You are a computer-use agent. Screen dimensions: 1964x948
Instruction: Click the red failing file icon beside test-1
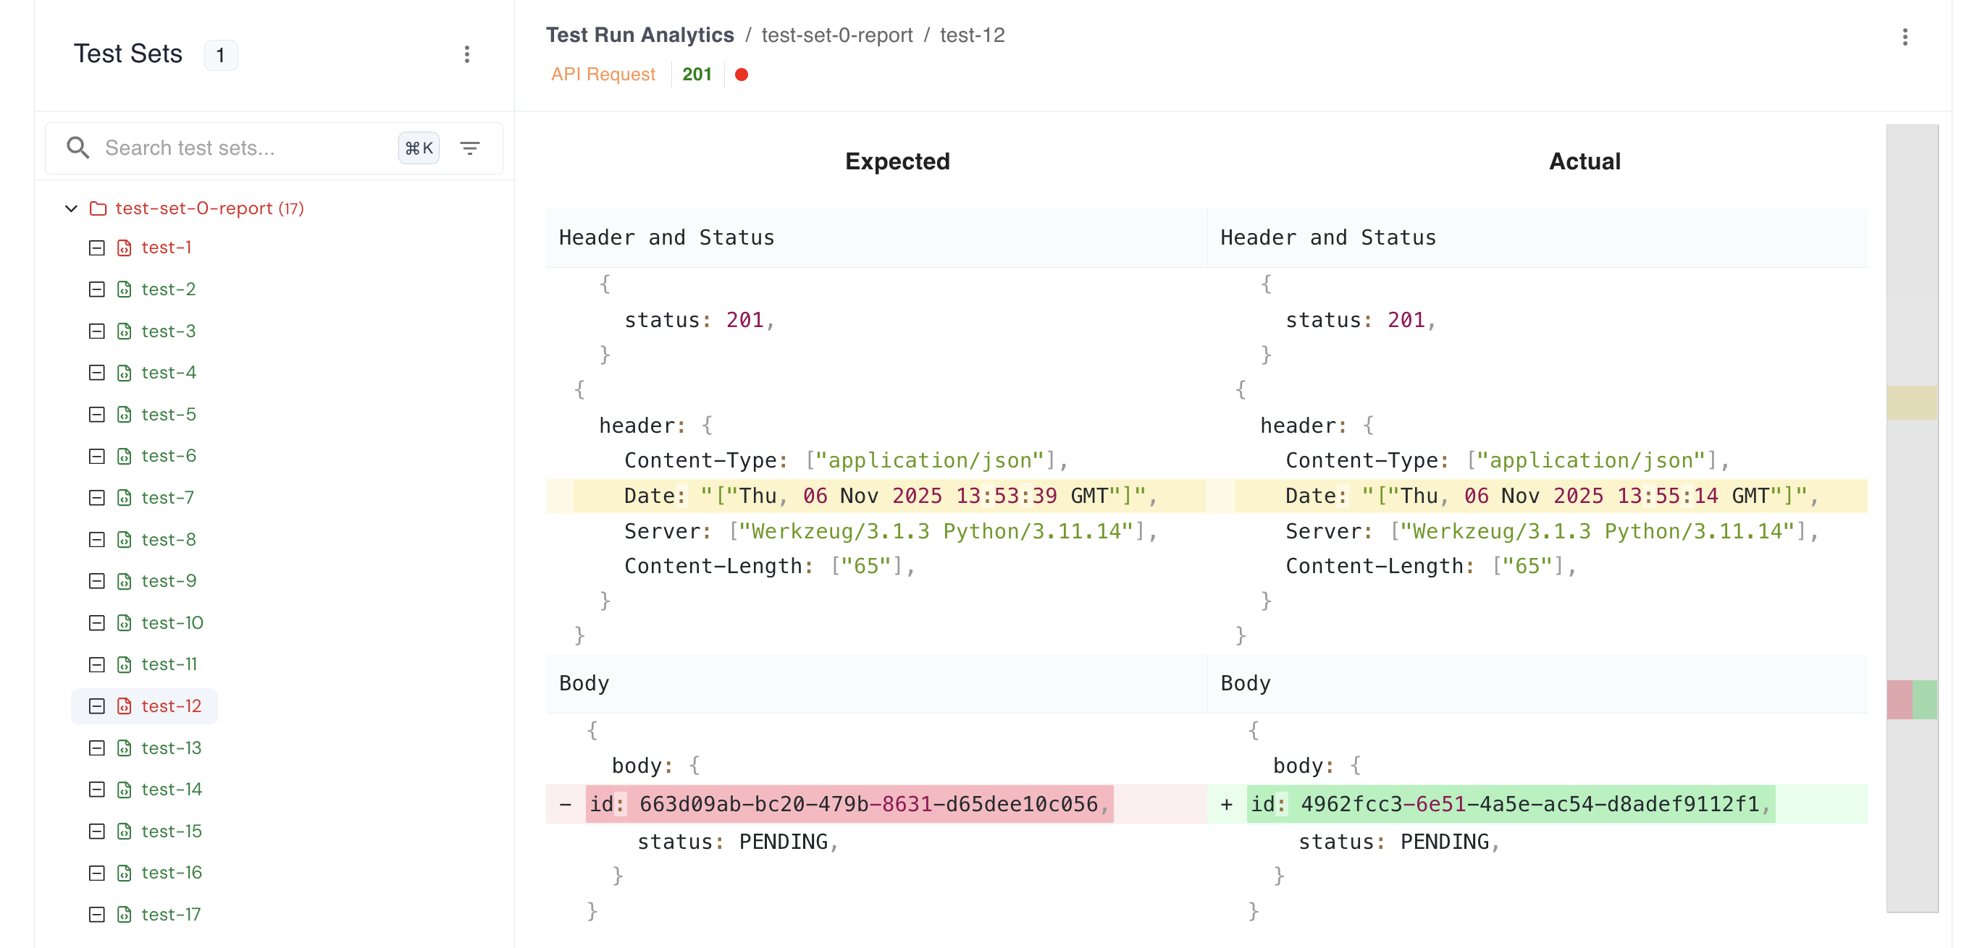tap(125, 247)
